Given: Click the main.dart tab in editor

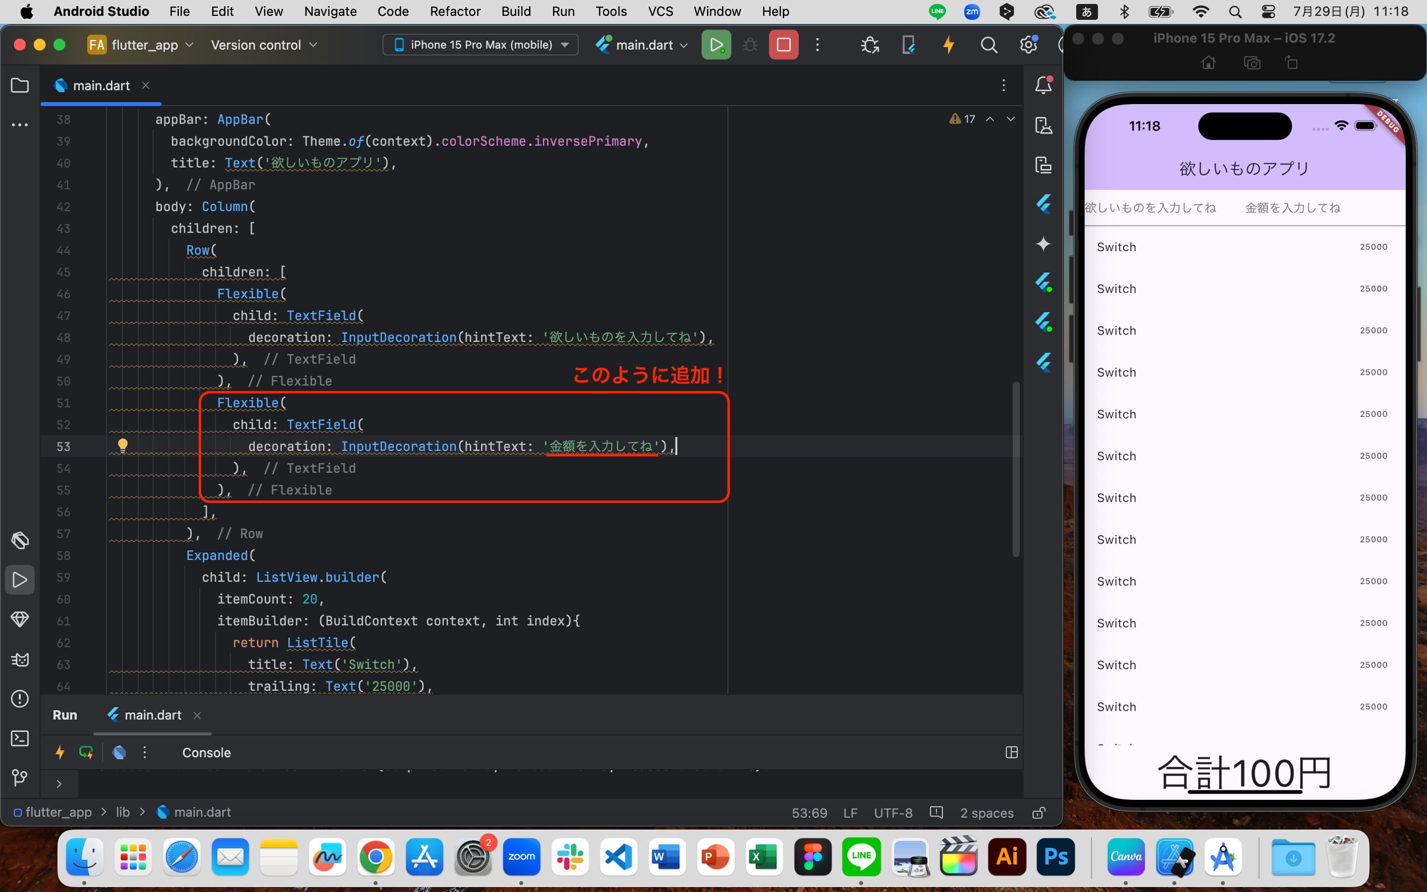Looking at the screenshot, I should tap(100, 84).
